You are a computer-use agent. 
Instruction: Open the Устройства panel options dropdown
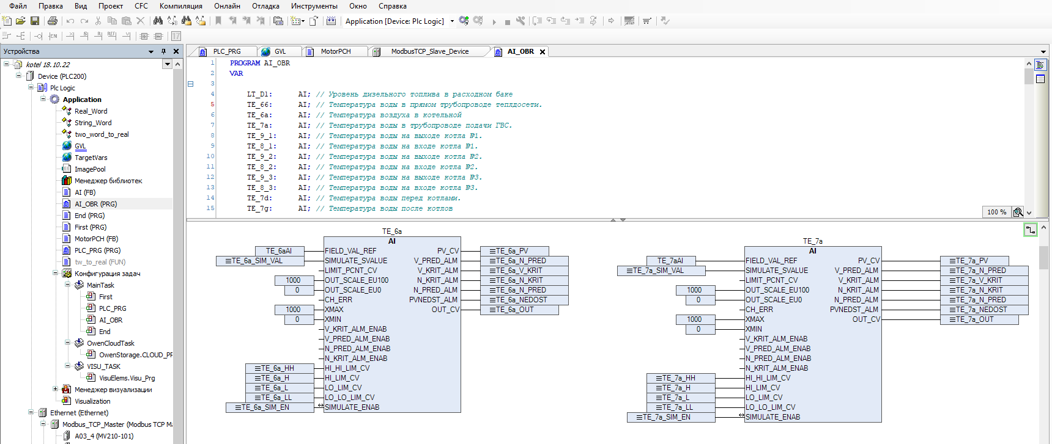(x=151, y=51)
